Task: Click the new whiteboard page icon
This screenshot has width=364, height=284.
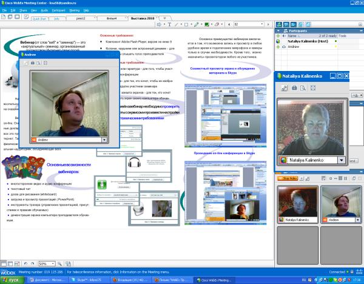Action: (3, 17)
